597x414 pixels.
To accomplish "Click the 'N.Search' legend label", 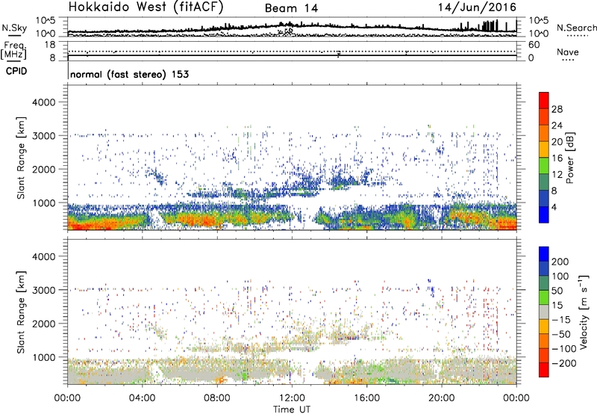I will click(576, 28).
